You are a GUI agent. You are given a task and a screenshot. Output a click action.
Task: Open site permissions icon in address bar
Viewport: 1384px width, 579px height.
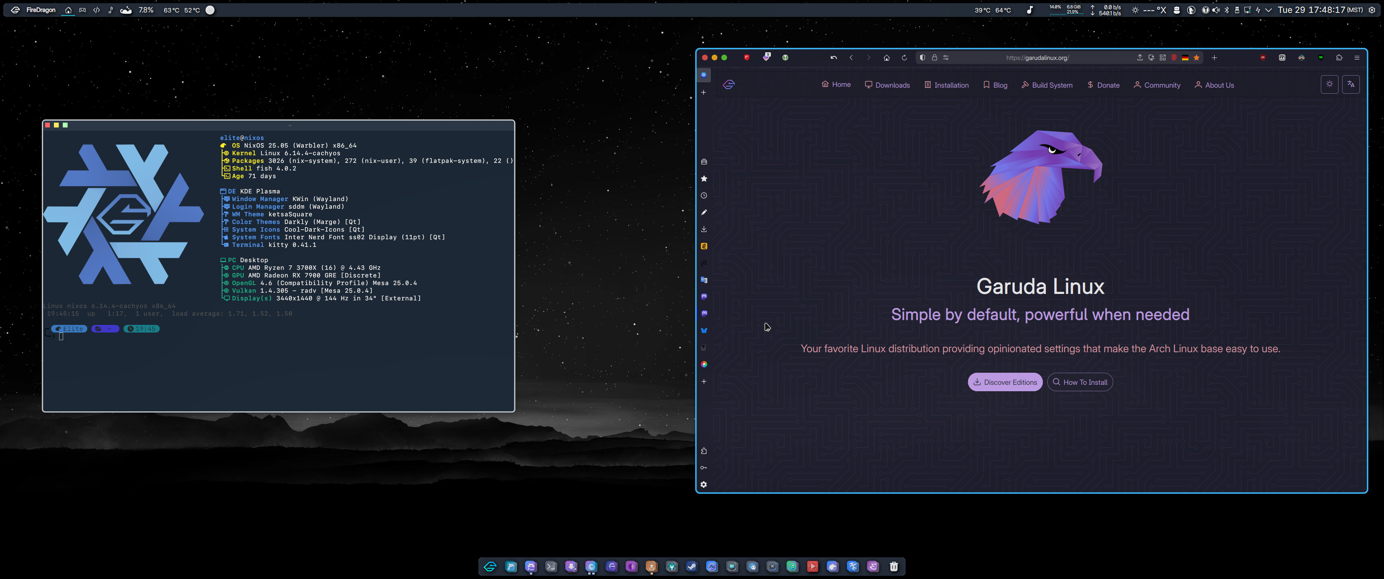click(x=946, y=57)
